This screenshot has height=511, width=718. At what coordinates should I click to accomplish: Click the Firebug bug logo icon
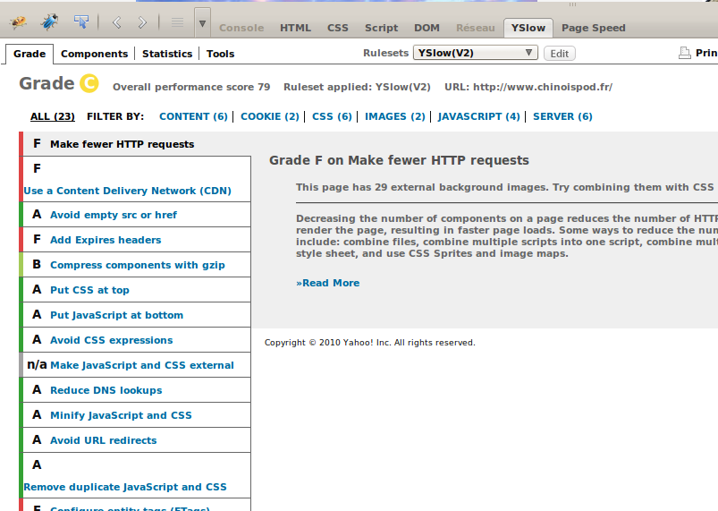pos(19,21)
